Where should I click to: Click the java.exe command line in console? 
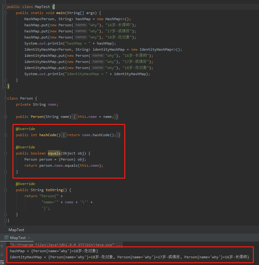[66, 245]
